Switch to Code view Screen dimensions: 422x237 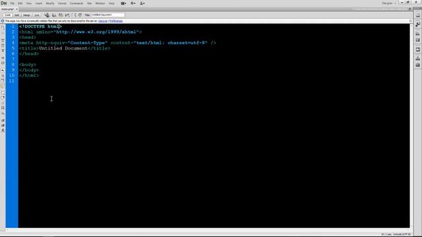(7, 15)
